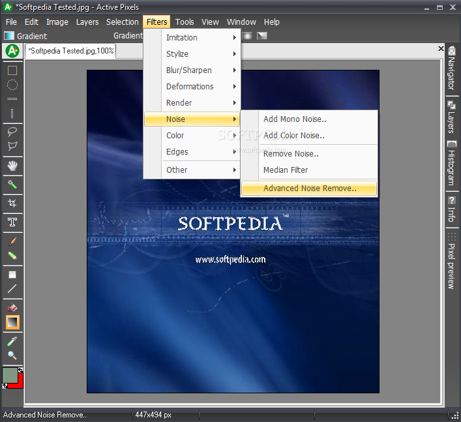The width and height of the screenshot is (461, 422).
Task: Open the Layers menu
Action: click(87, 22)
